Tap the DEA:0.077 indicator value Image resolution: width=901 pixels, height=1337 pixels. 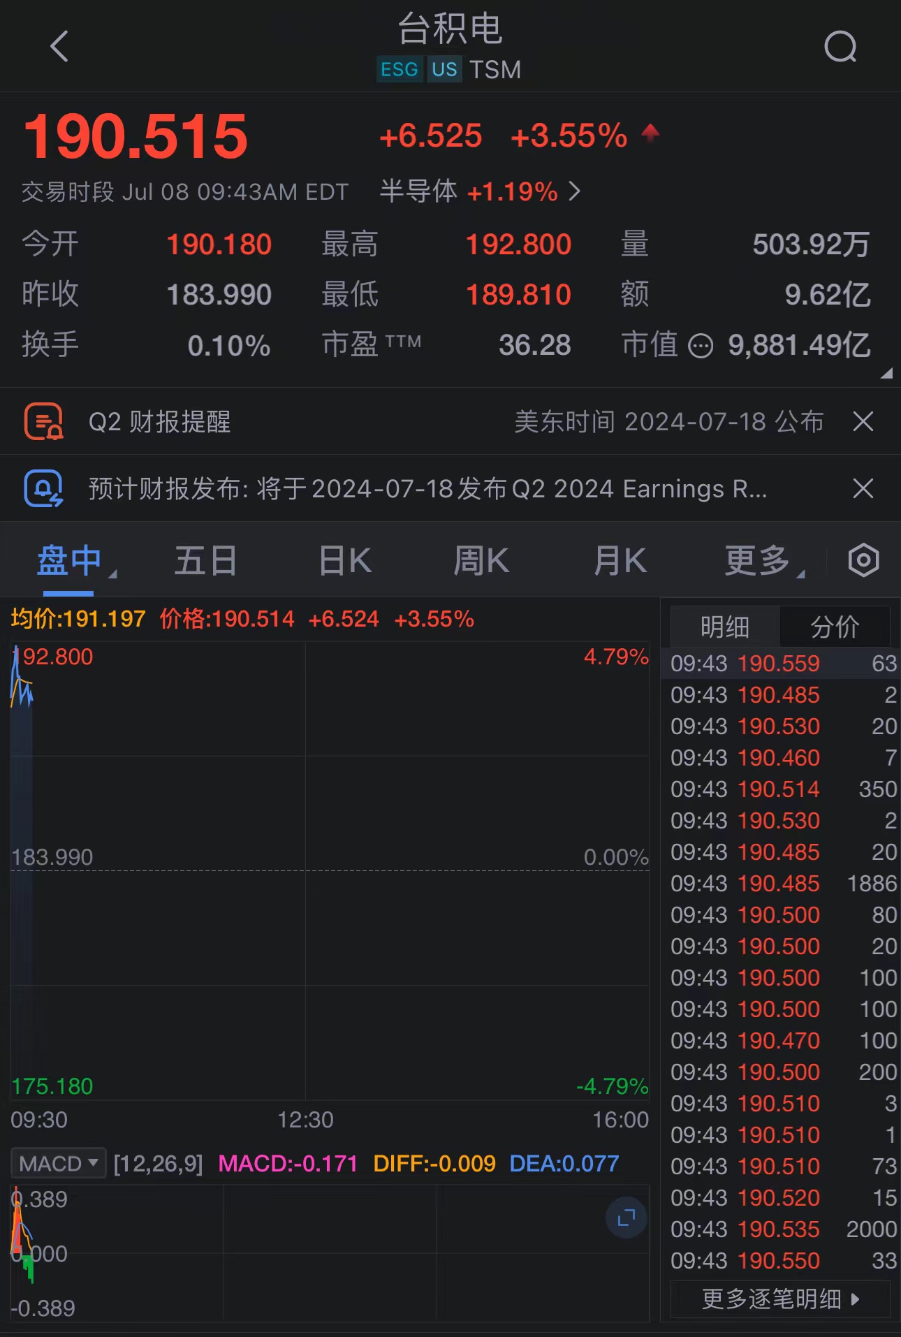pyautogui.click(x=564, y=1163)
